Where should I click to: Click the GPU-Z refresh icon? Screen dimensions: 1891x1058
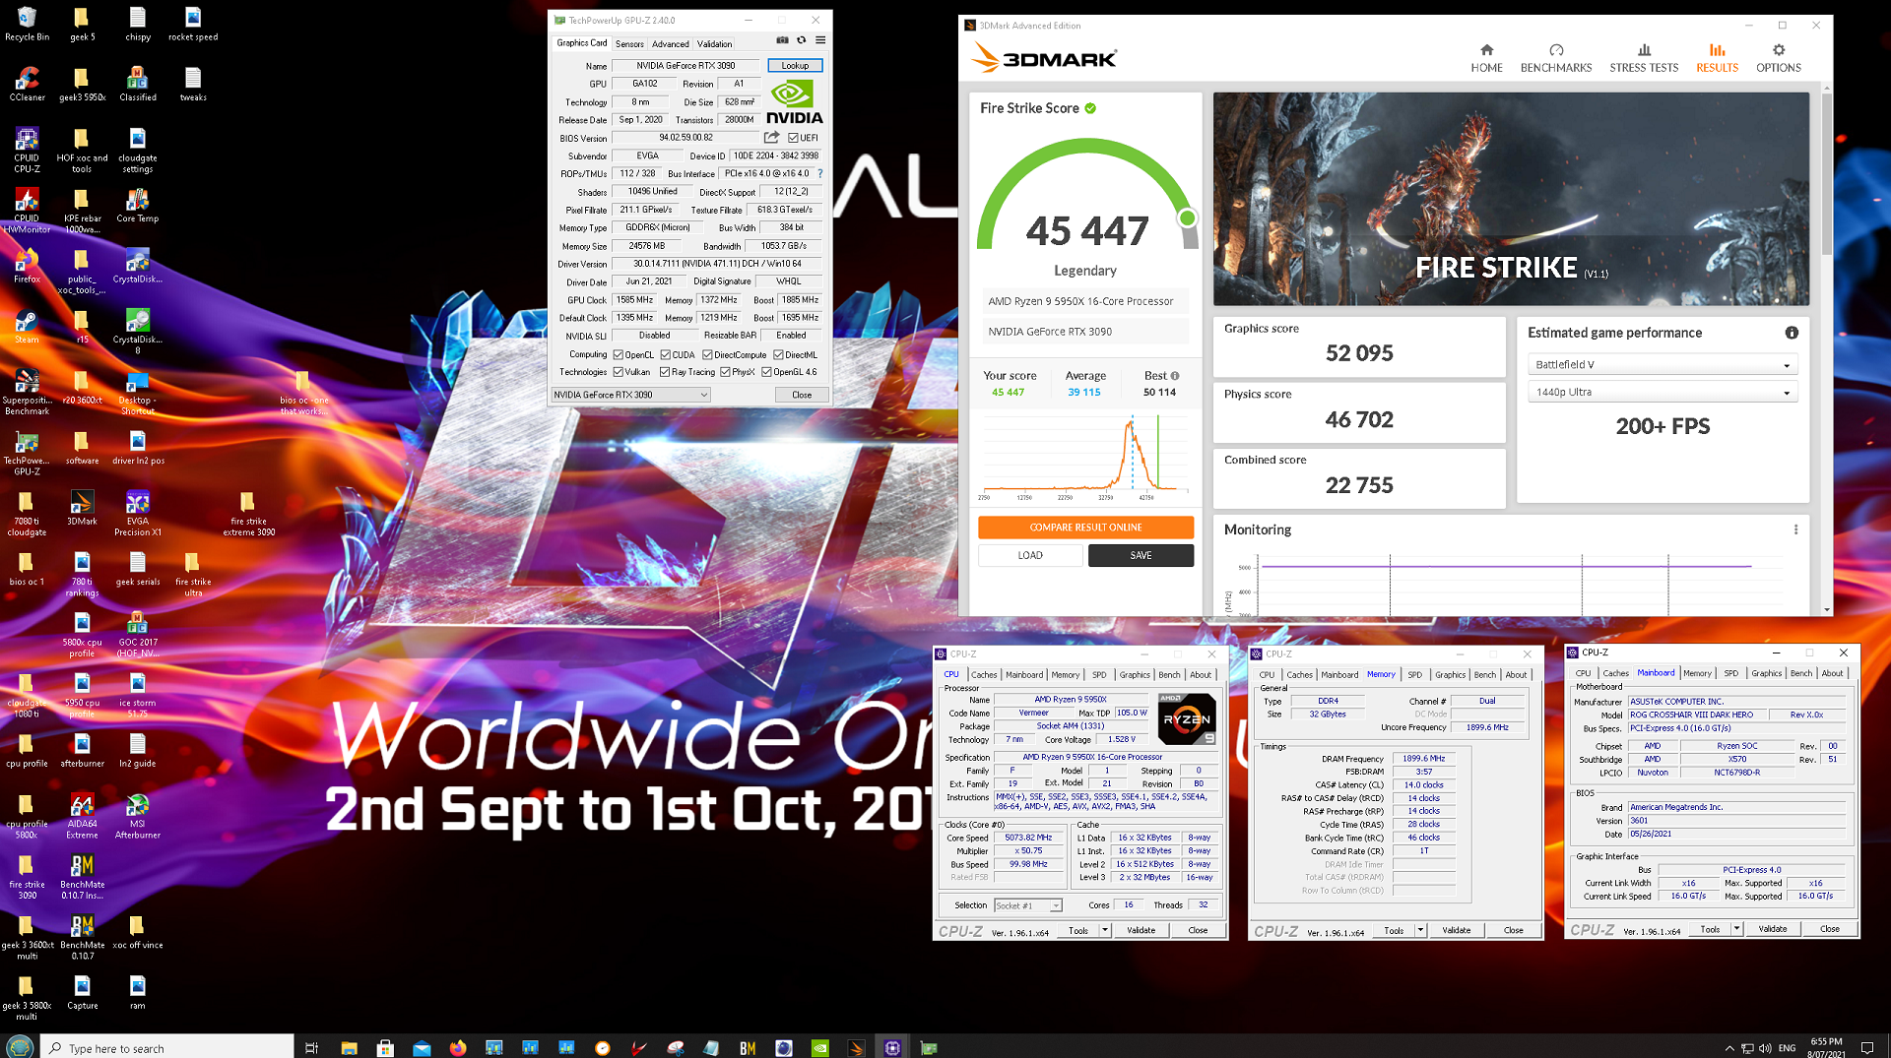click(802, 40)
